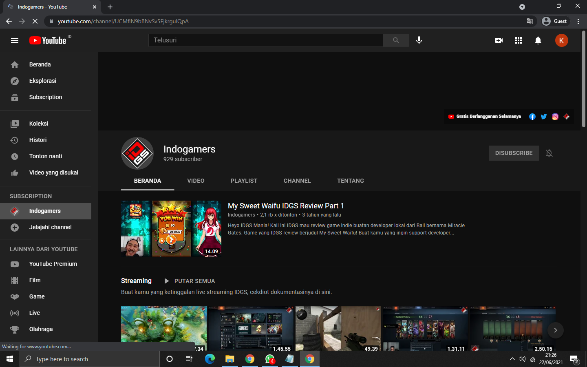Viewport: 587px width, 367px height.
Task: Open the YouTube apps grid icon
Action: coord(519,40)
